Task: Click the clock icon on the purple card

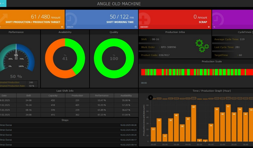Action: tap(218, 20)
